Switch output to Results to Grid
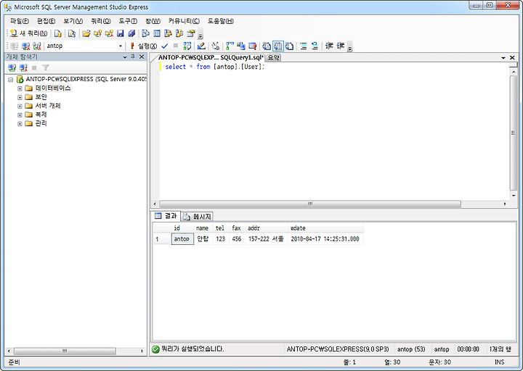Viewport: 523px width, 371px height. (277, 46)
